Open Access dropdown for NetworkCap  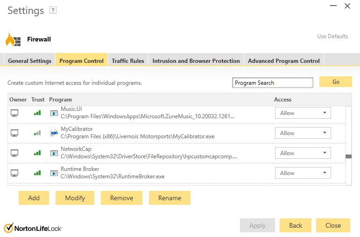pyautogui.click(x=303, y=153)
